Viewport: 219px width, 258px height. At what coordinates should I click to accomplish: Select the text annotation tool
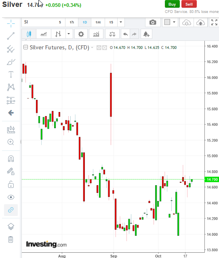click(11, 74)
